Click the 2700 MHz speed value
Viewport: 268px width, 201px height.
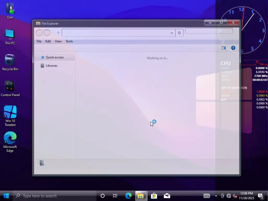[261, 76]
